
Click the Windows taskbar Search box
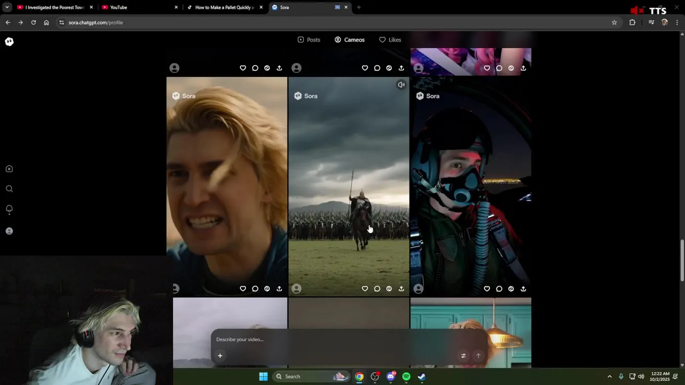coord(312,376)
